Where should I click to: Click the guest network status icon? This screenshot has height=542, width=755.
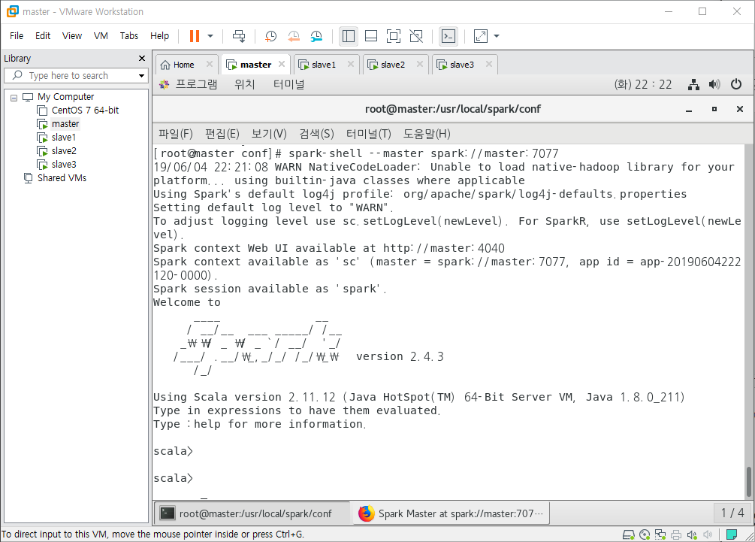tap(693, 85)
